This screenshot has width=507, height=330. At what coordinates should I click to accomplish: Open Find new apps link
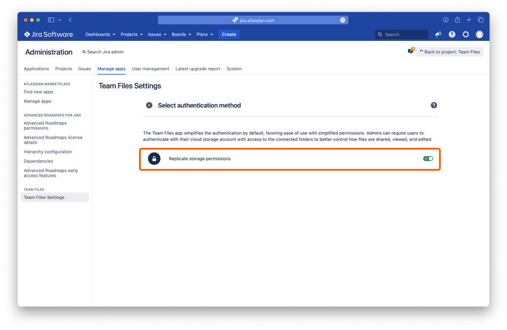[x=38, y=92]
